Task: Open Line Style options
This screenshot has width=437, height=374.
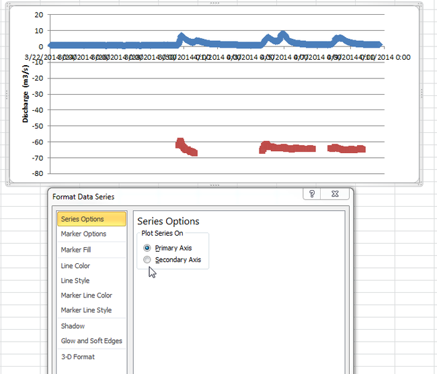Action: click(75, 281)
